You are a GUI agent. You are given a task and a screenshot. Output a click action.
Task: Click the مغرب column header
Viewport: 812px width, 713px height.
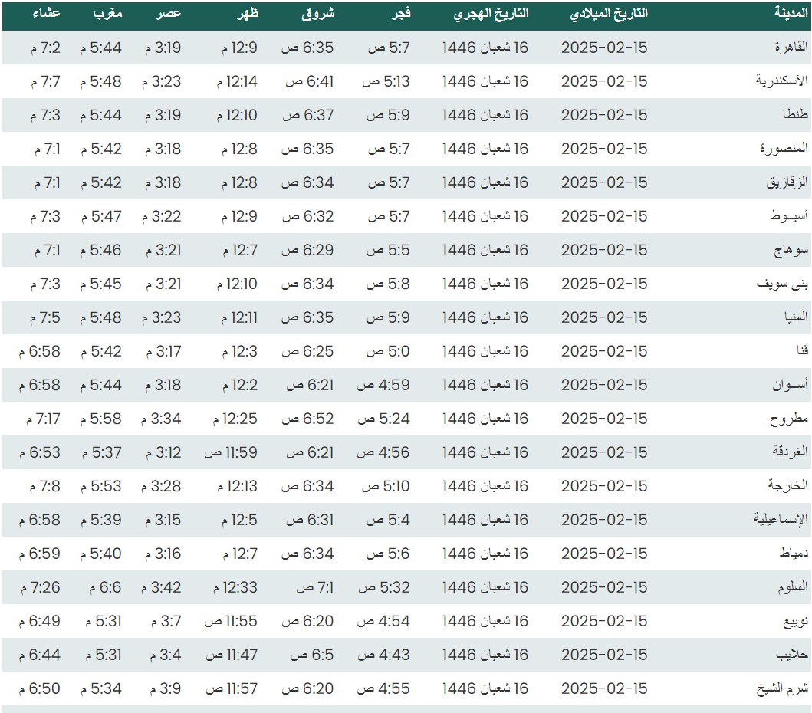[106, 13]
